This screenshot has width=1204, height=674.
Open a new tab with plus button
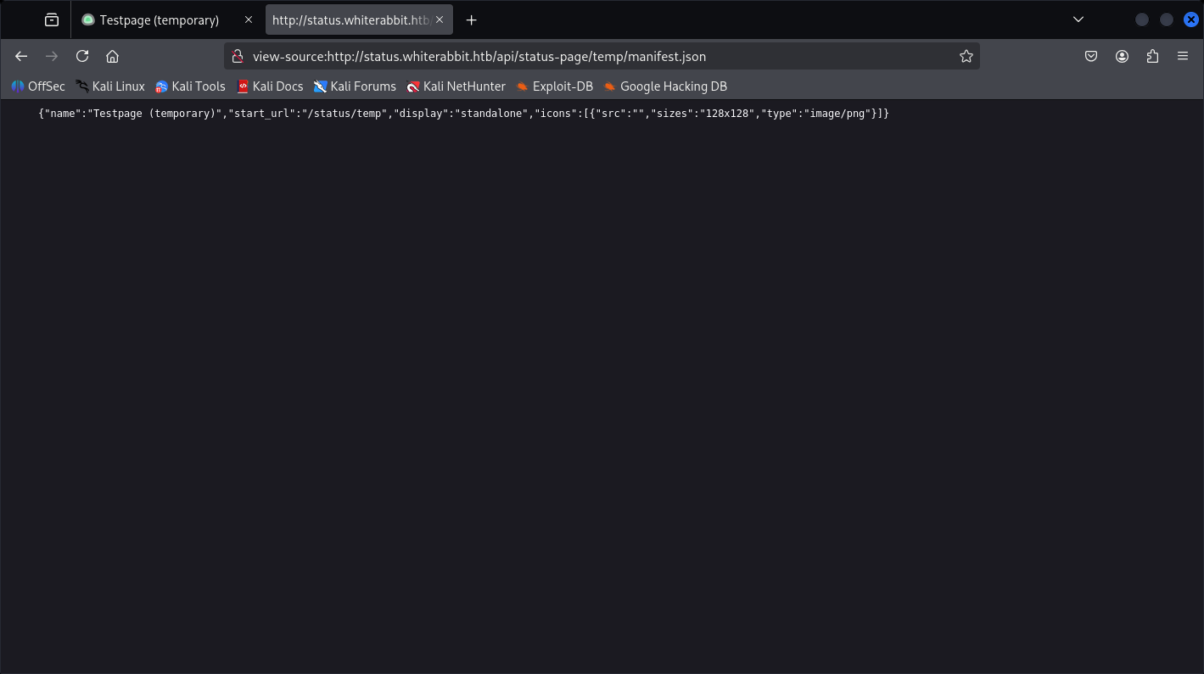472,19
